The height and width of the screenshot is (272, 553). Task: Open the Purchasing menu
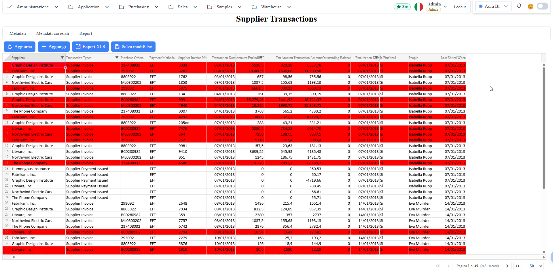click(139, 7)
